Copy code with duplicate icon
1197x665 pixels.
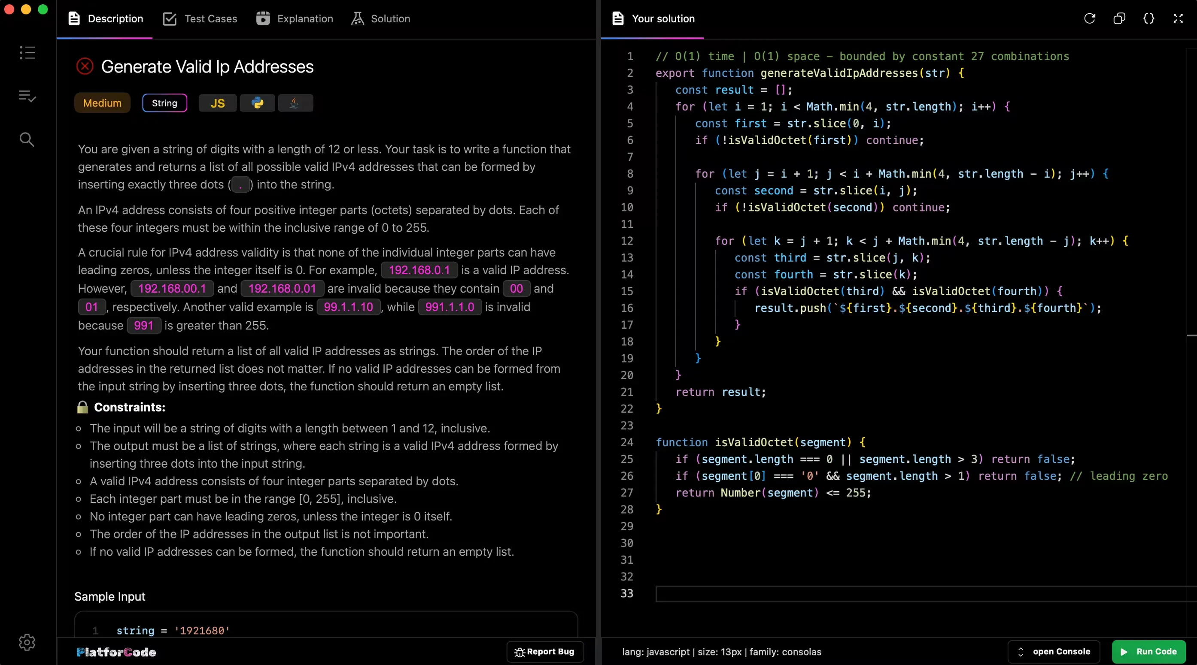click(1119, 18)
